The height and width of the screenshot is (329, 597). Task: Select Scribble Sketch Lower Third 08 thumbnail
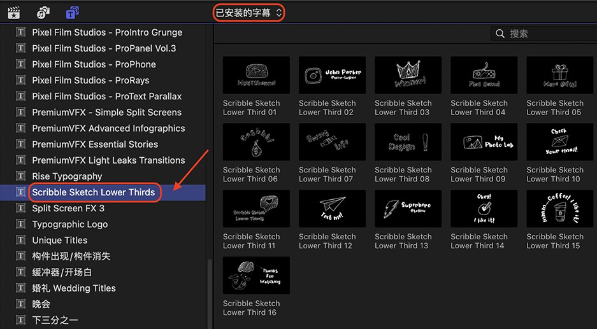408,142
